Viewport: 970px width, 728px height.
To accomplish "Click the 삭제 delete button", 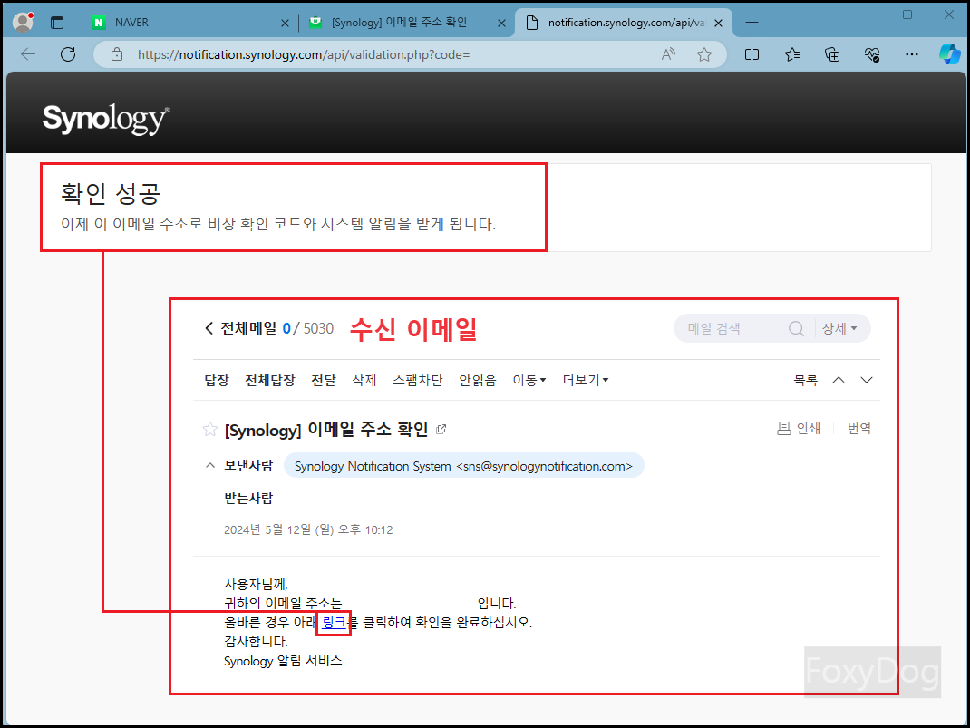I will (364, 381).
